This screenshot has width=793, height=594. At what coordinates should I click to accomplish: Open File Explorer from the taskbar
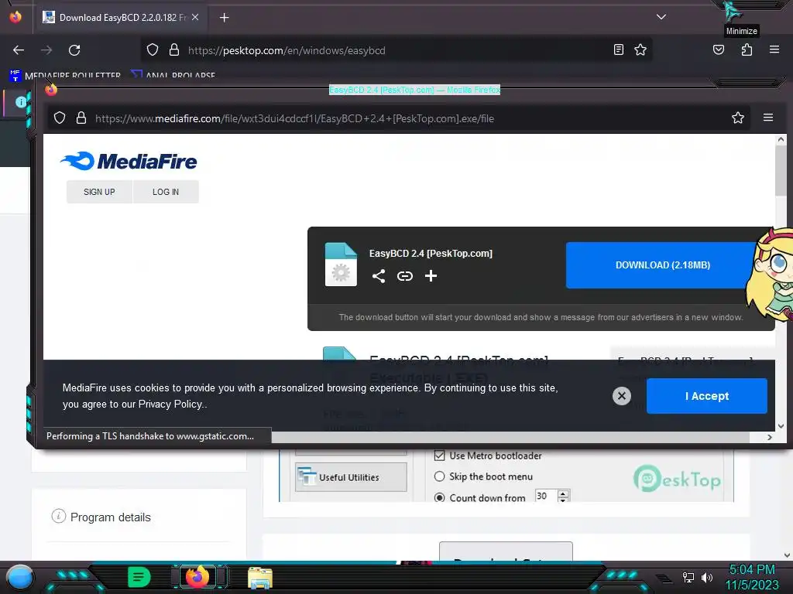(x=260, y=578)
